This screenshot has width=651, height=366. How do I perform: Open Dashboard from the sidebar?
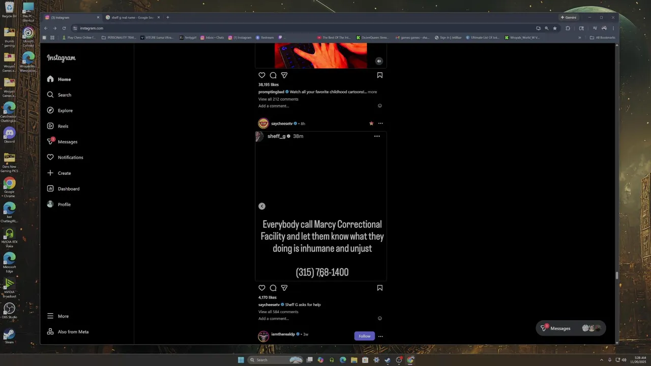coord(63,189)
